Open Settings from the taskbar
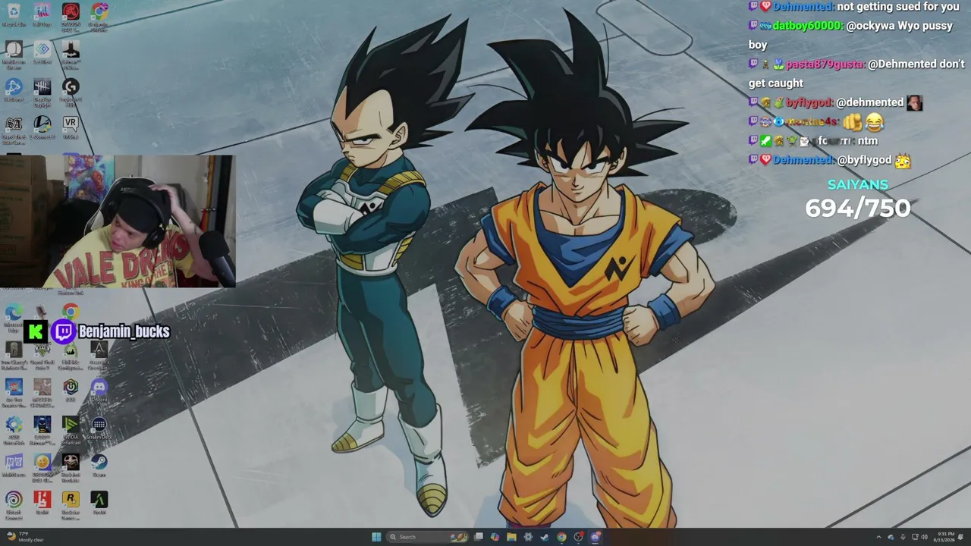 pos(528,537)
